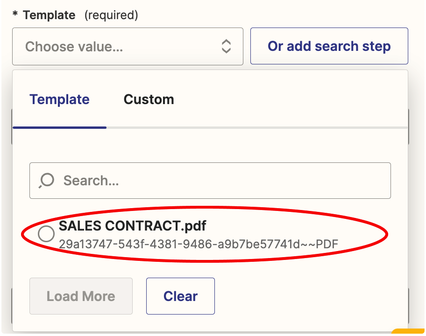The height and width of the screenshot is (336, 426).
Task: Switch to the Template tab
Action: 59,99
